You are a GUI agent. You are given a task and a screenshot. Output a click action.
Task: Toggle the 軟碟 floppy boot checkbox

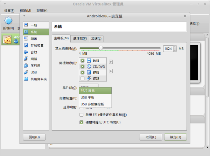tap(83, 61)
